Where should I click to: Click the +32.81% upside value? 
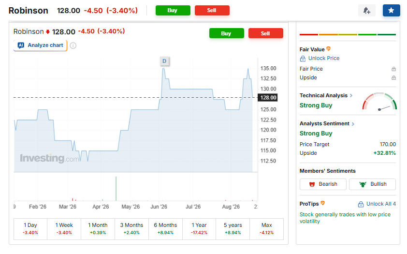tap(384, 153)
